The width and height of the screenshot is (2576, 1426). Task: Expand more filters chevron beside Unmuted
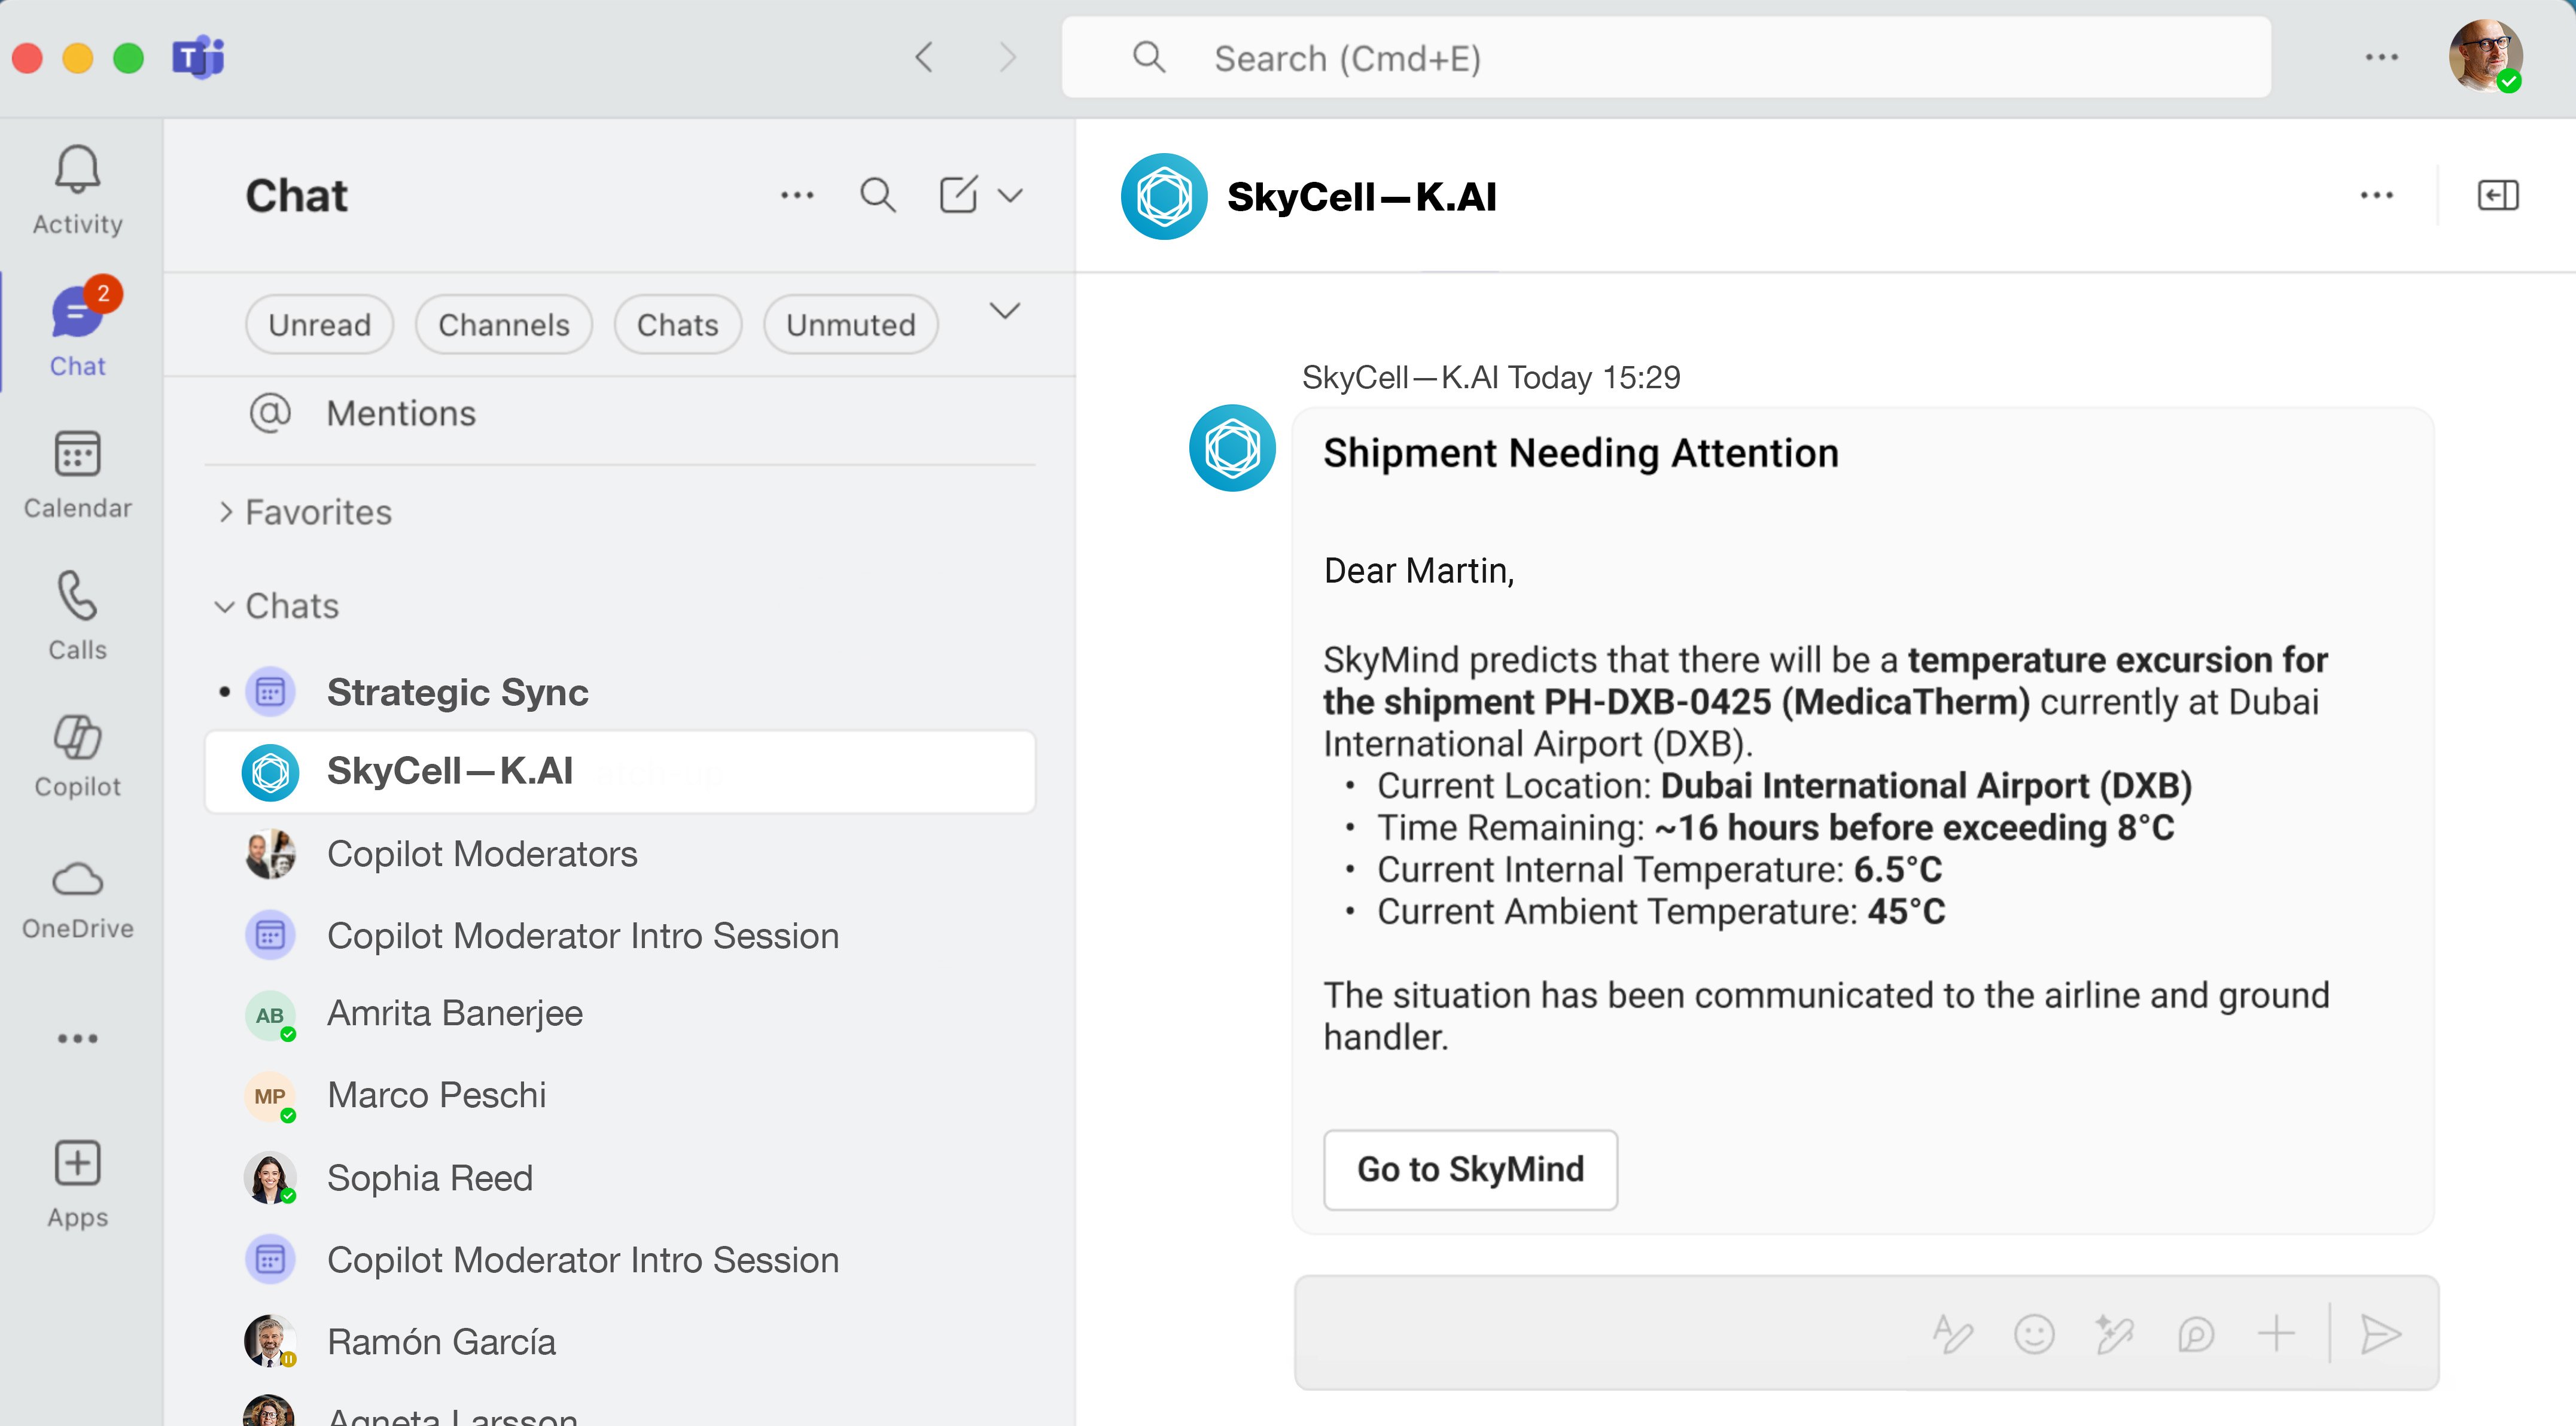point(1004,311)
